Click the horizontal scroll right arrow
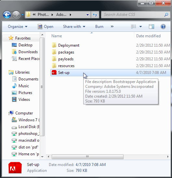Viewport: 172px width, 178px height. pyautogui.click(x=168, y=157)
